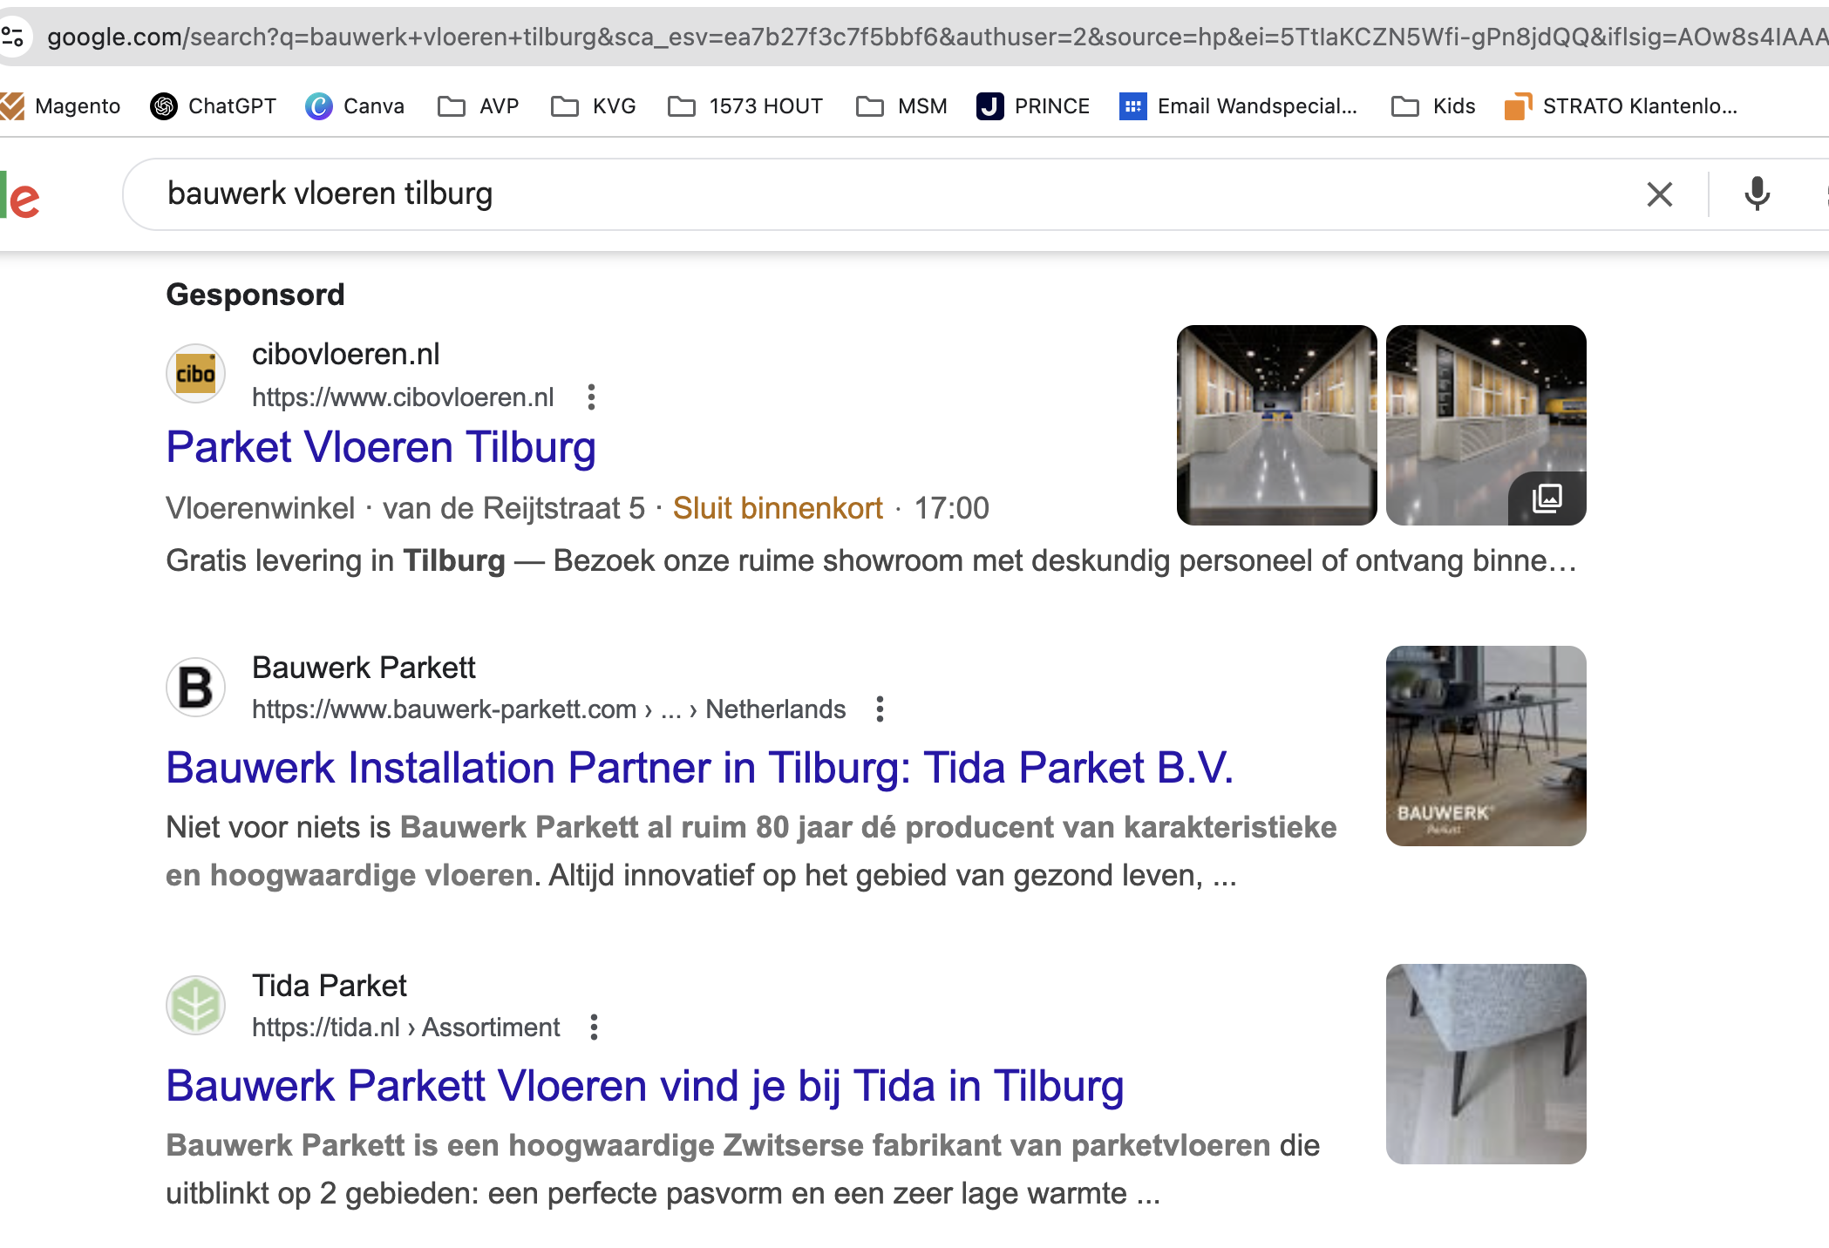The width and height of the screenshot is (1829, 1248).
Task: Start voice search with microphone icon
Action: point(1757,194)
